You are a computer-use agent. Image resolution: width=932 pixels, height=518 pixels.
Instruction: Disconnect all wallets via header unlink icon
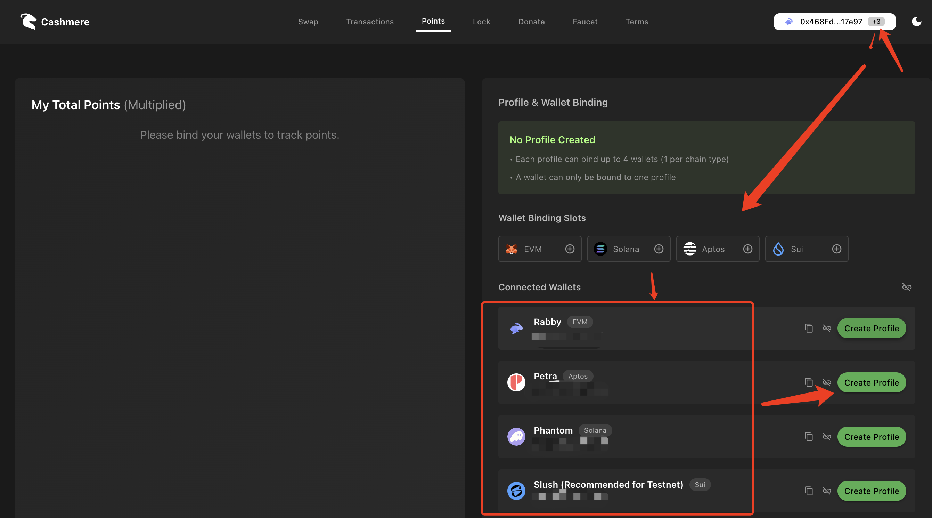tap(907, 287)
